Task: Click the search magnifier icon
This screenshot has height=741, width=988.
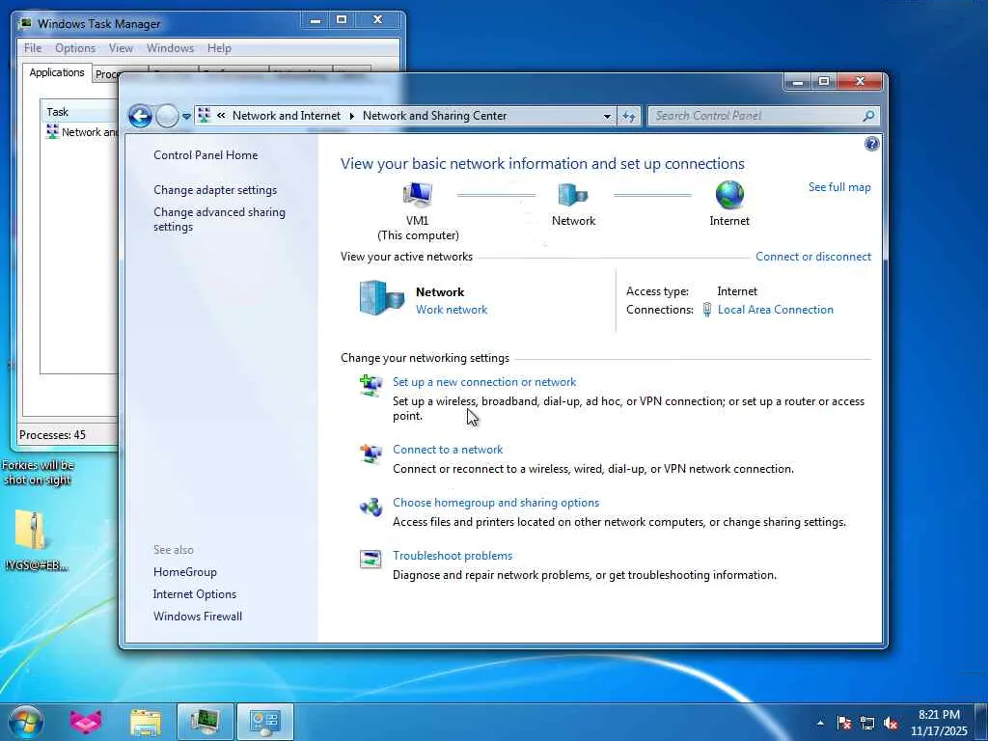Action: click(868, 116)
